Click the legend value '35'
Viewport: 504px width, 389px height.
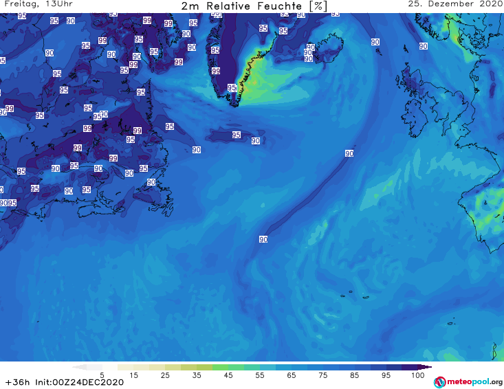pos(197,375)
